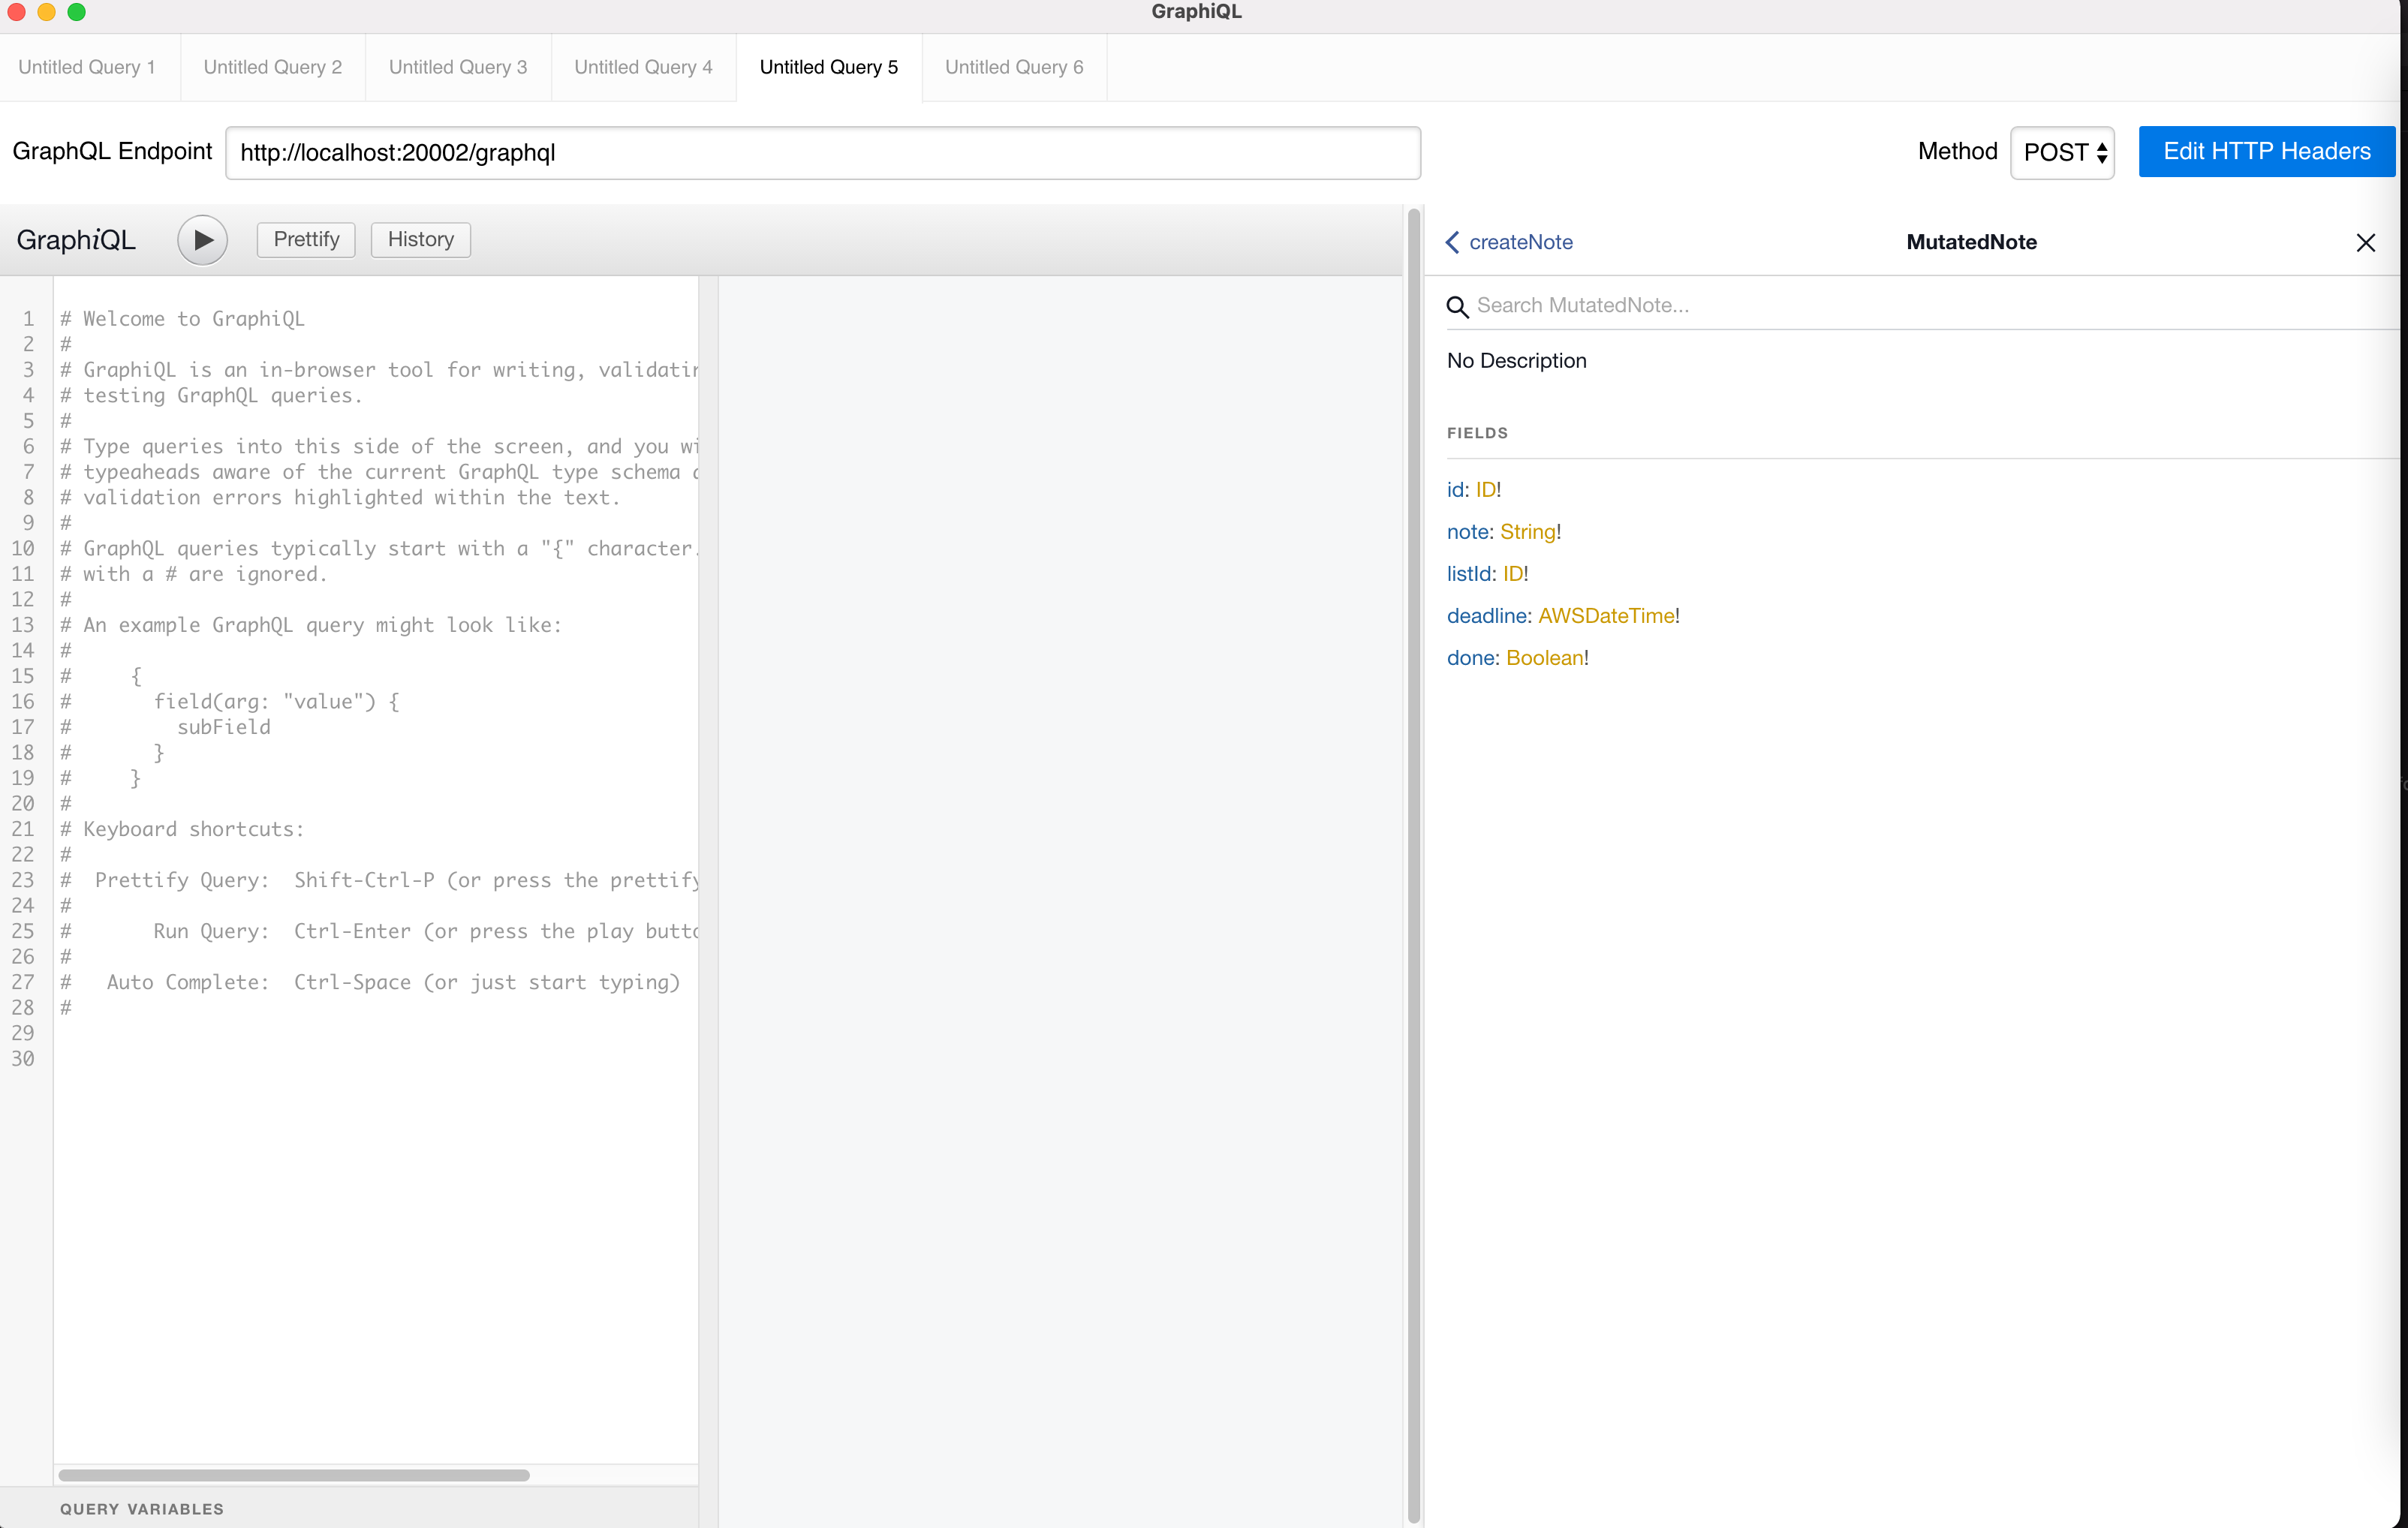Click the FIELDS section heading
This screenshot has height=1528, width=2408.
[x=1477, y=433]
